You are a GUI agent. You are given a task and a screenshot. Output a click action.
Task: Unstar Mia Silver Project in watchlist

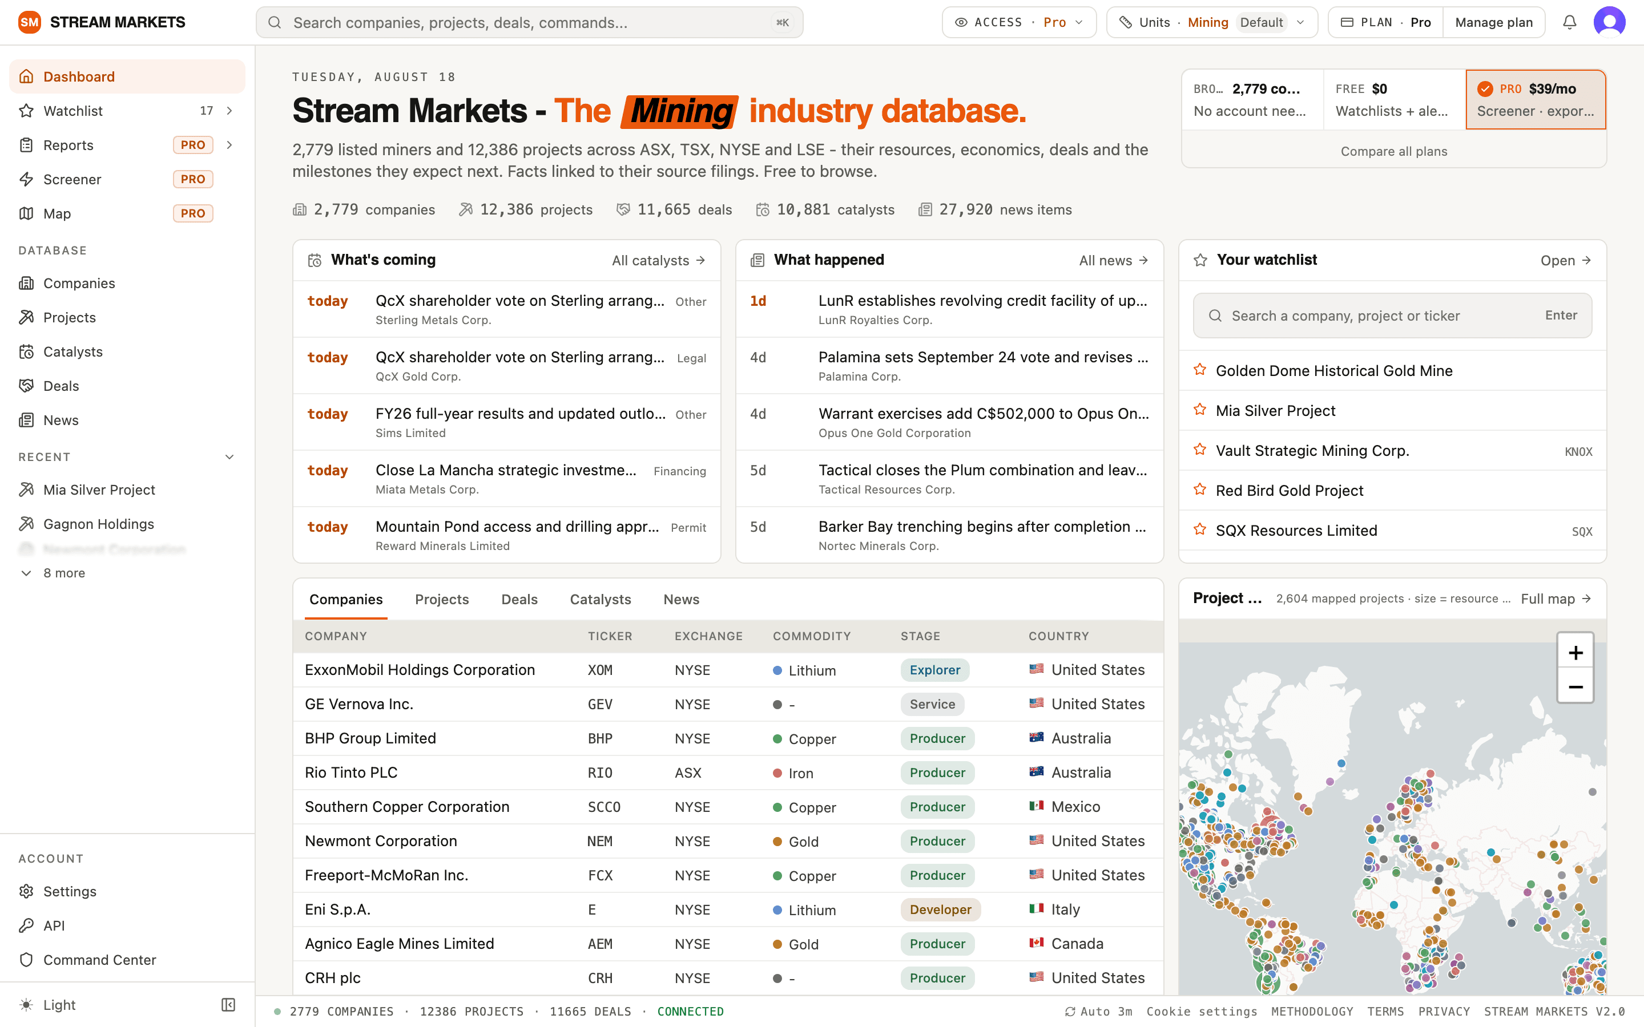1200,410
